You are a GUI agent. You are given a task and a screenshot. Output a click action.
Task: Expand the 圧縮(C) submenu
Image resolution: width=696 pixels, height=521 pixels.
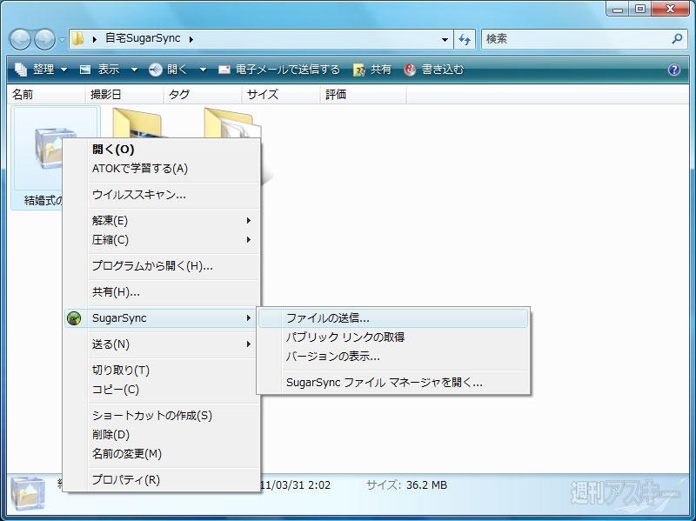pyautogui.click(x=162, y=240)
